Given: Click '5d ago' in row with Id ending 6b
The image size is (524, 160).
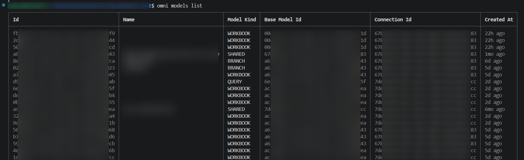Looking at the screenshot, I should pyautogui.click(x=493, y=150).
